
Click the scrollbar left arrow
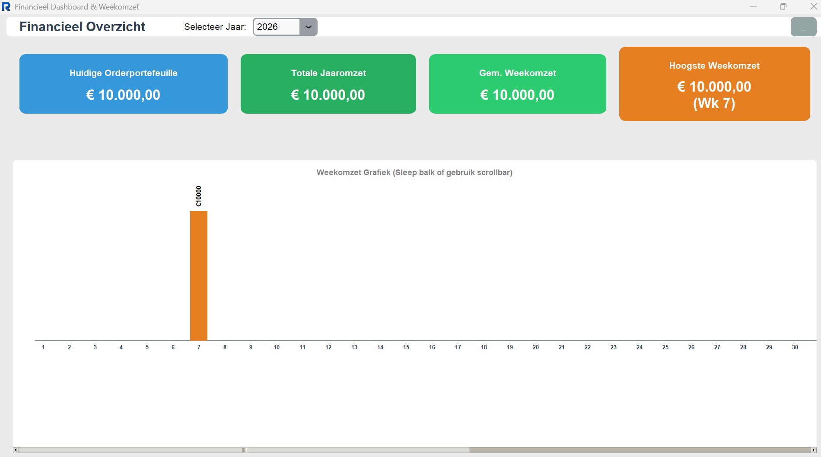[x=16, y=450]
